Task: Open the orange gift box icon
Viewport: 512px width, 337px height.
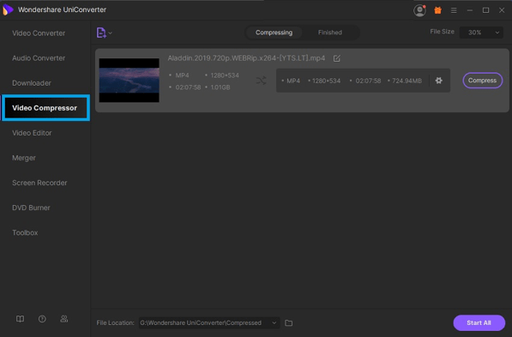Action: (437, 10)
